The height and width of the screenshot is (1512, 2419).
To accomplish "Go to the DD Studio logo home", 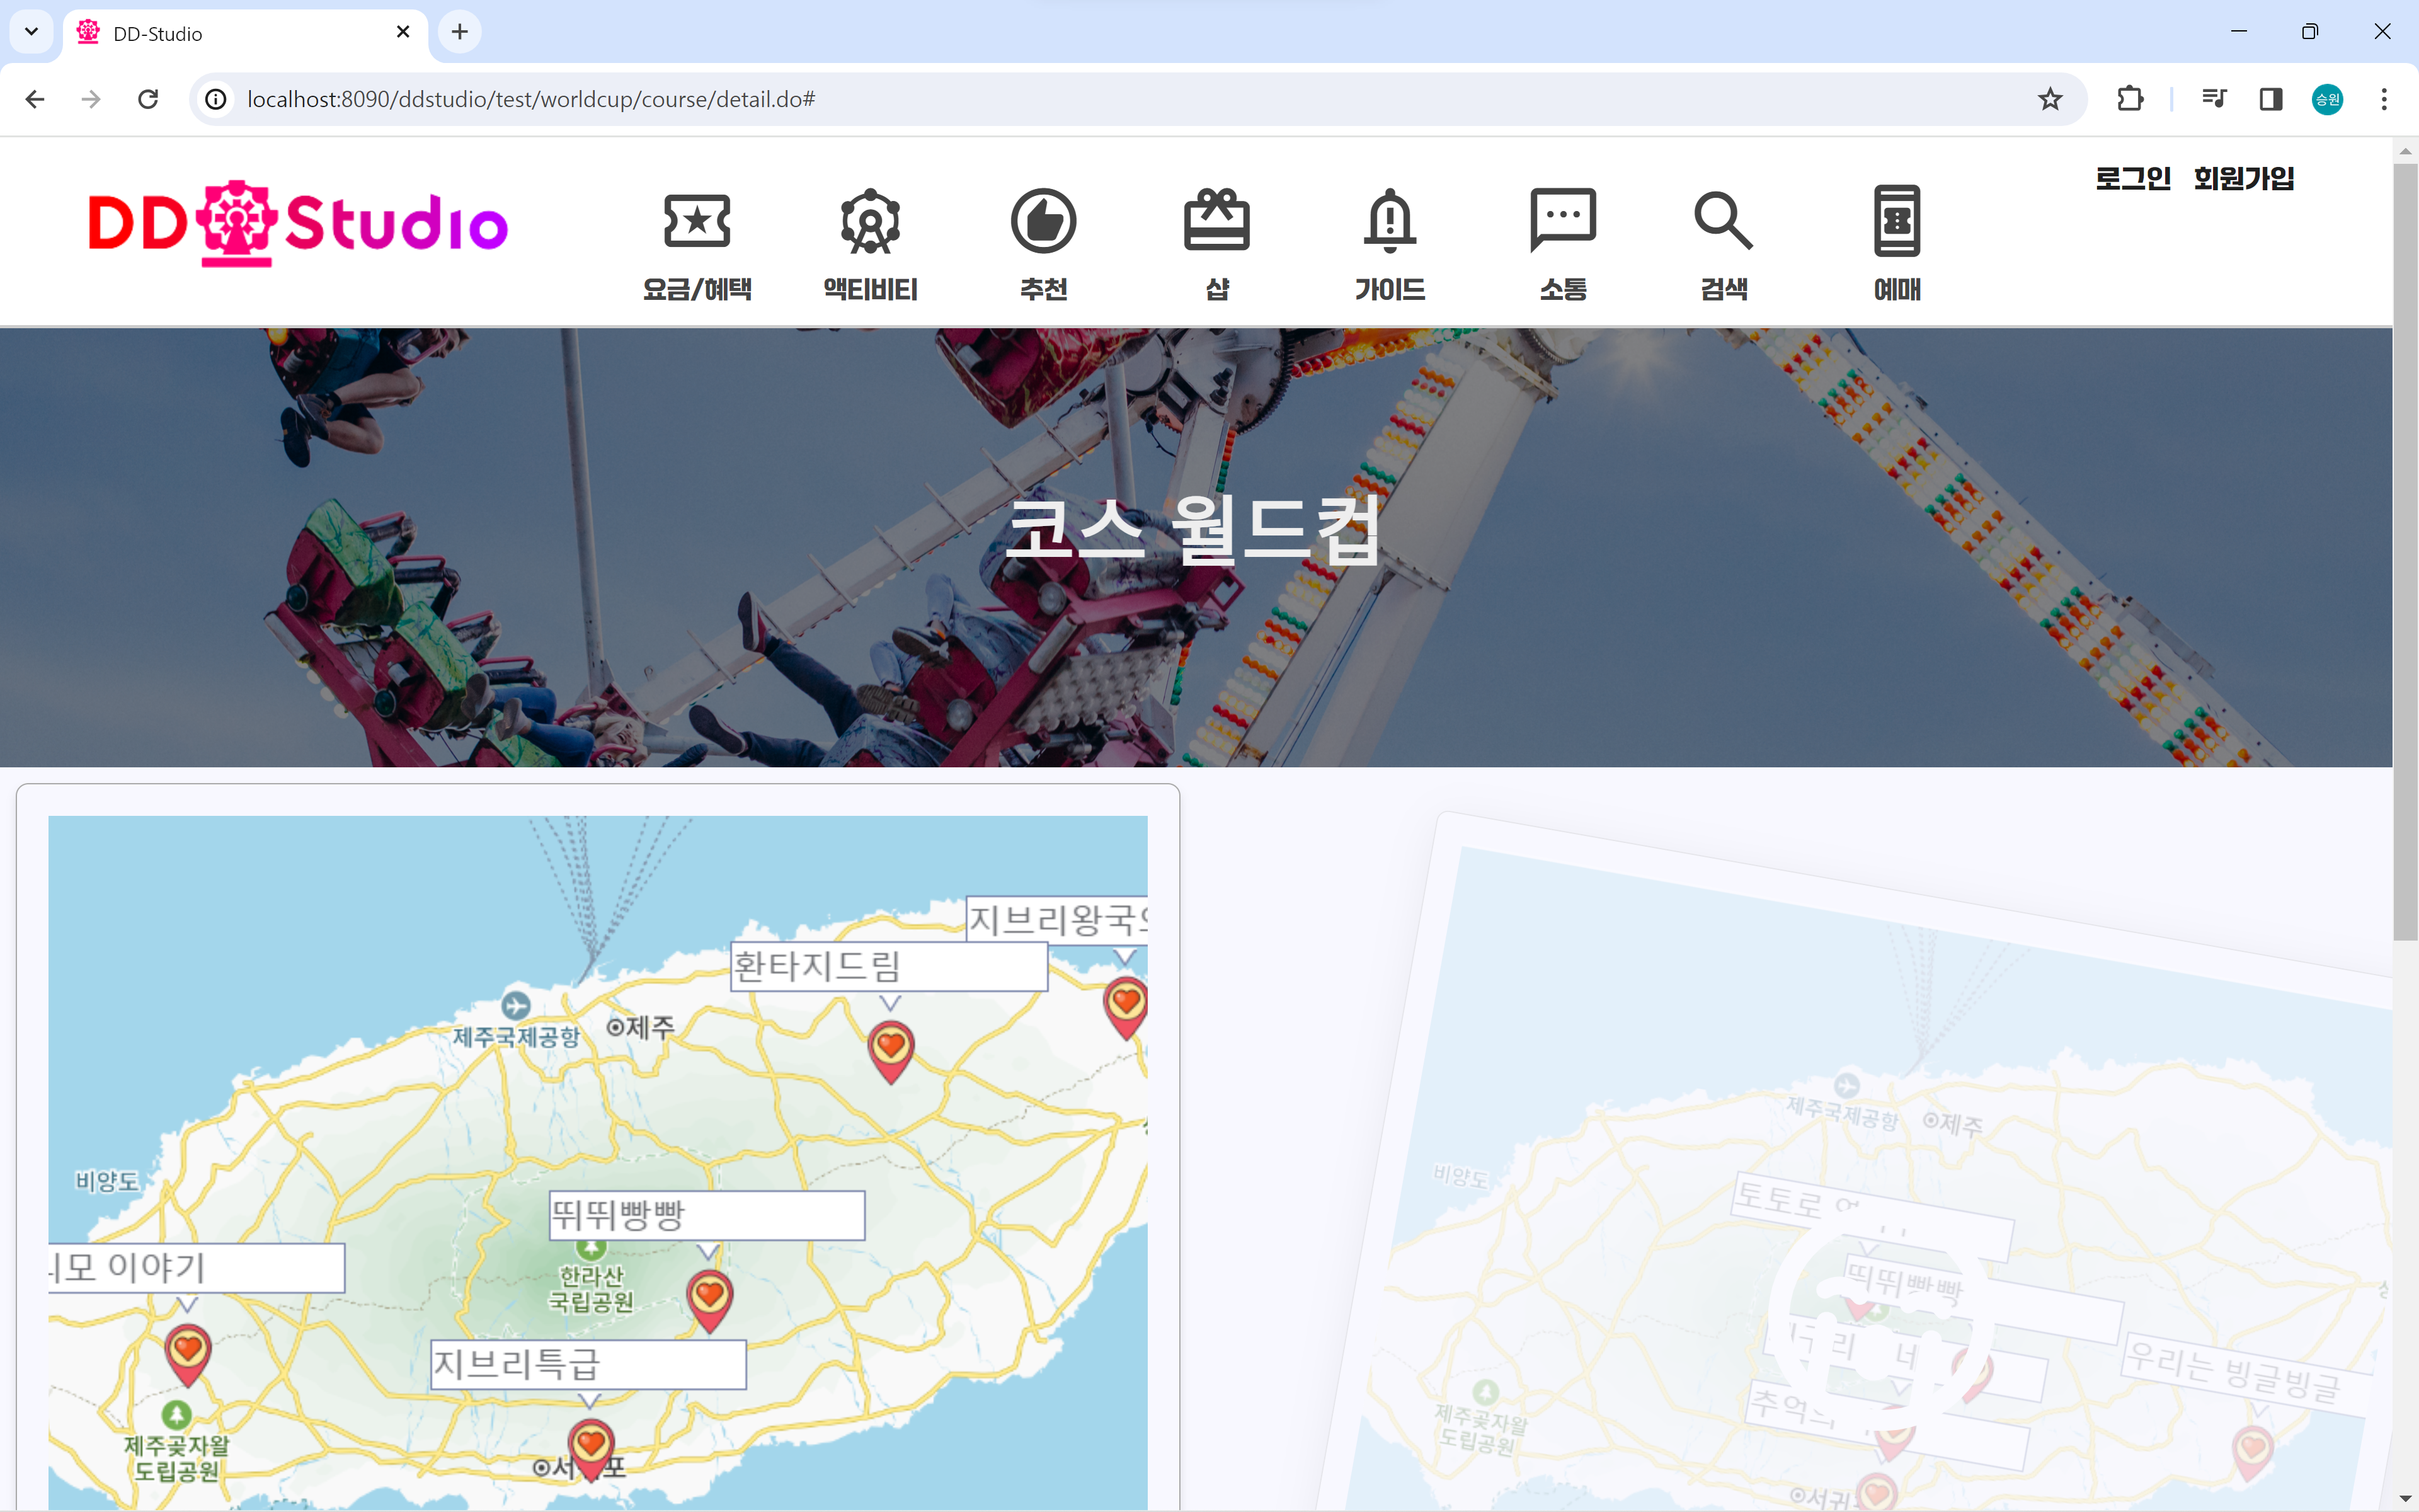I will tap(298, 224).
